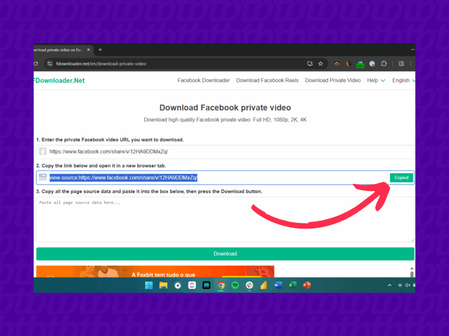Open File Explorer from taskbar

coord(163,285)
